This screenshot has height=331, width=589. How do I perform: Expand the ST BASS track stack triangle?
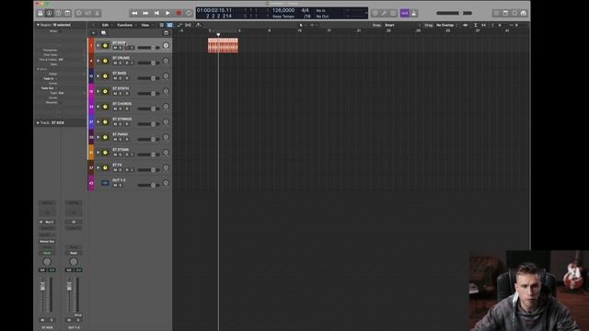[98, 76]
